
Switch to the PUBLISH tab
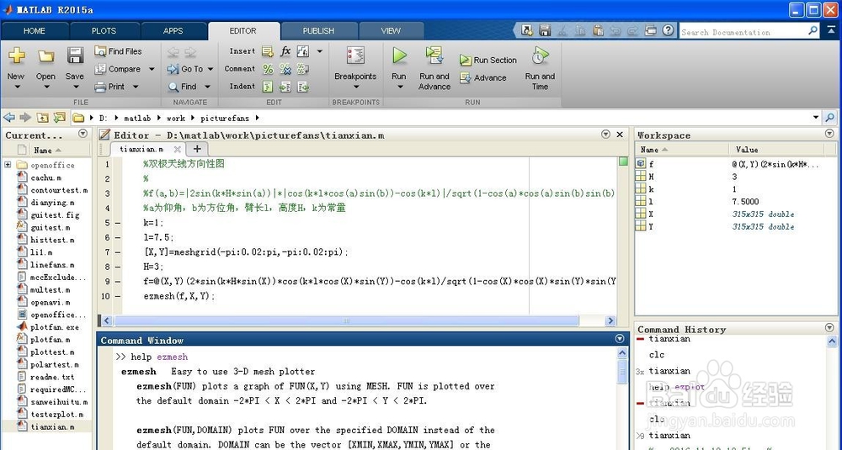pos(318,30)
